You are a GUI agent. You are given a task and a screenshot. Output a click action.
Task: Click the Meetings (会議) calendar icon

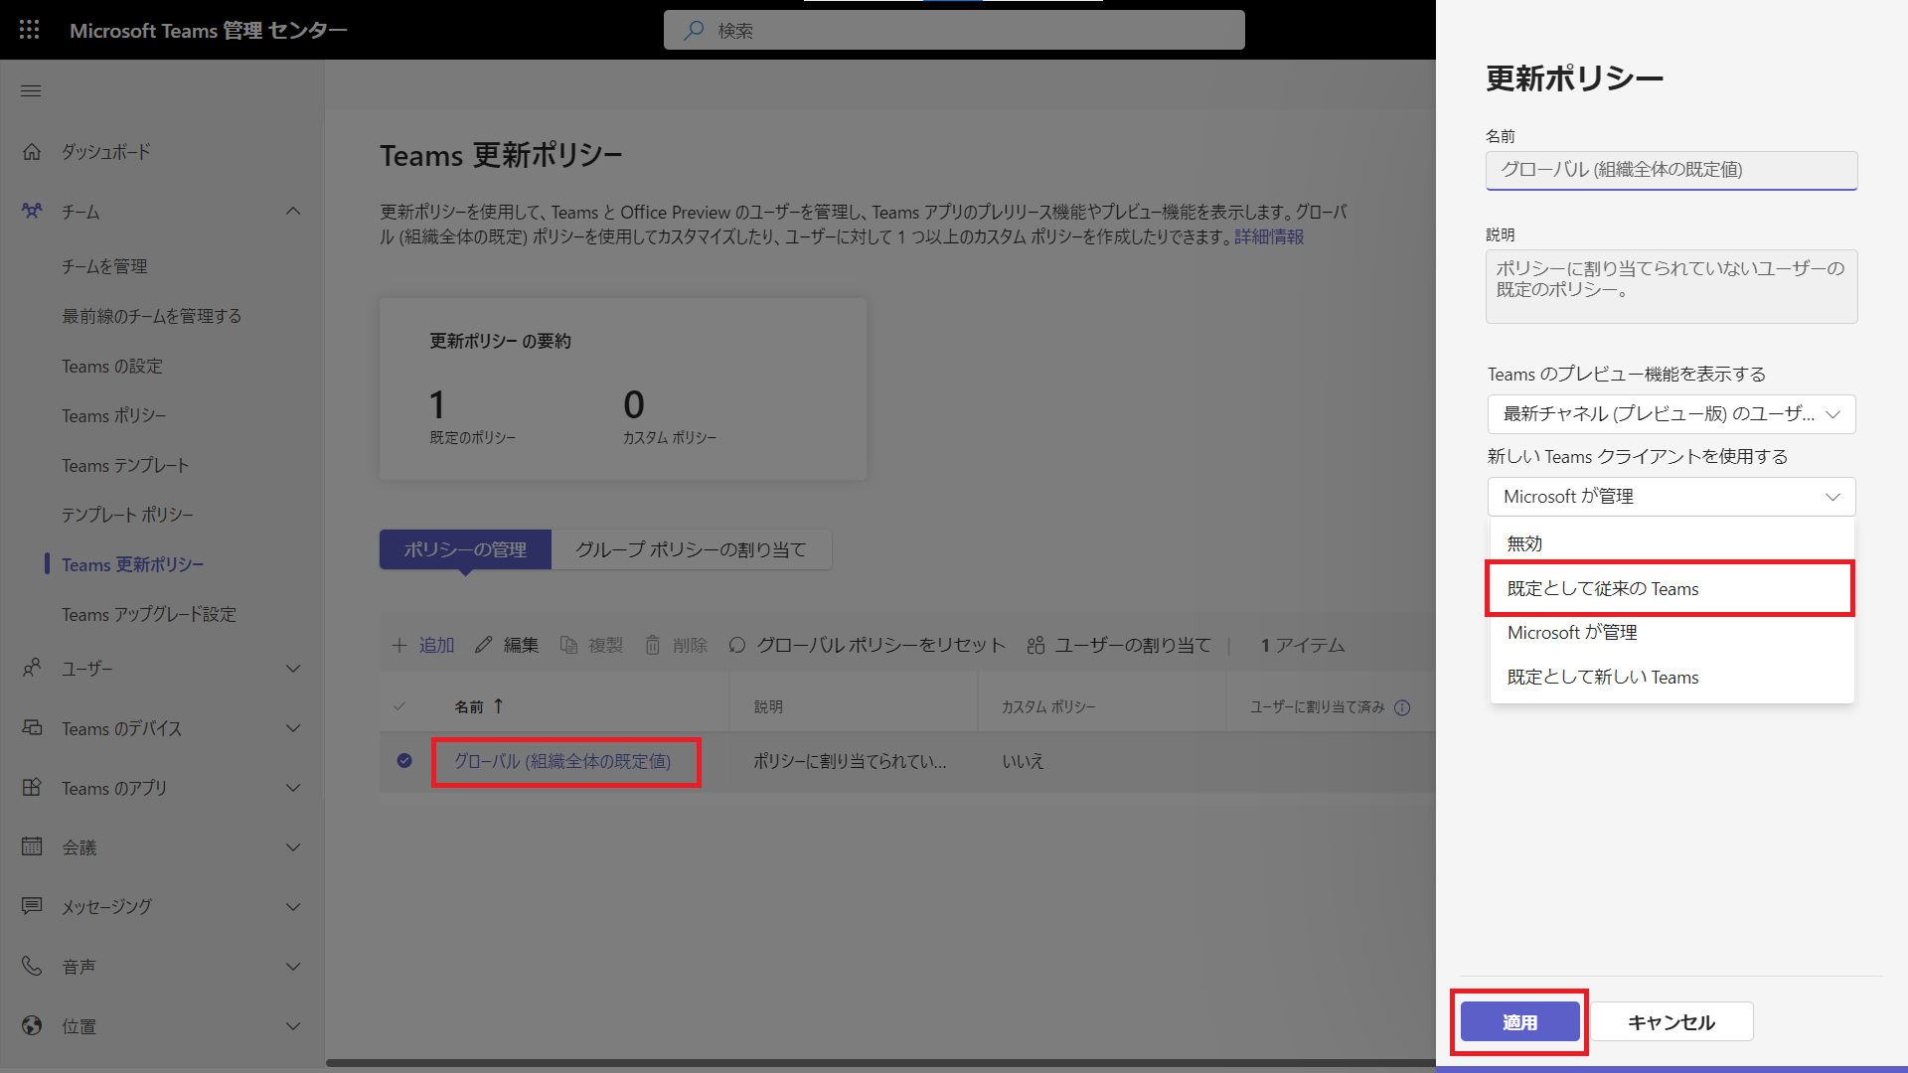point(32,847)
